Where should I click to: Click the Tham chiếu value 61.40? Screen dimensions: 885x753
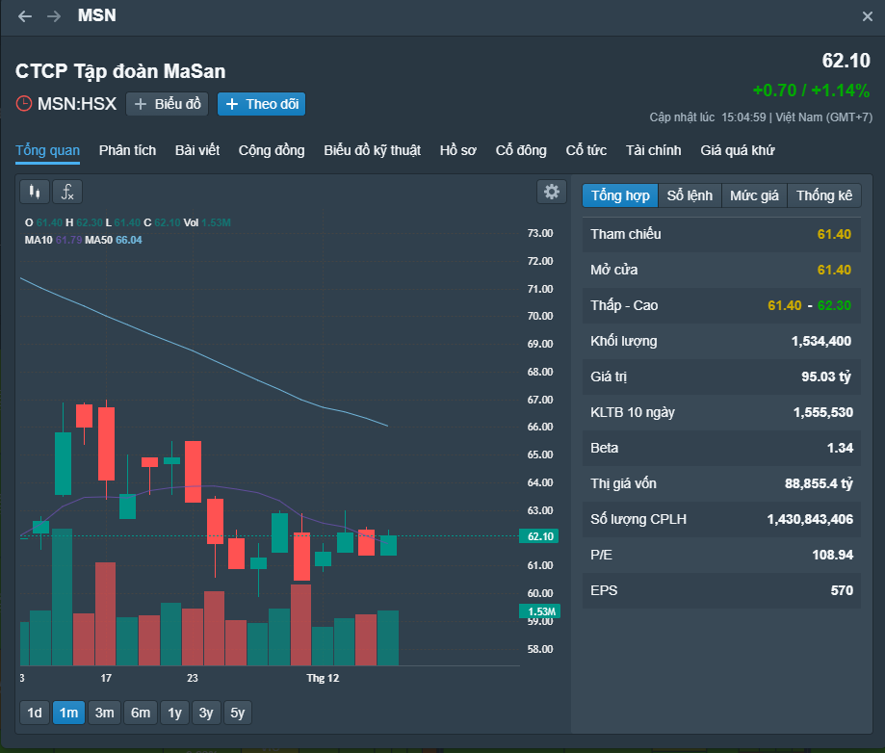[834, 234]
